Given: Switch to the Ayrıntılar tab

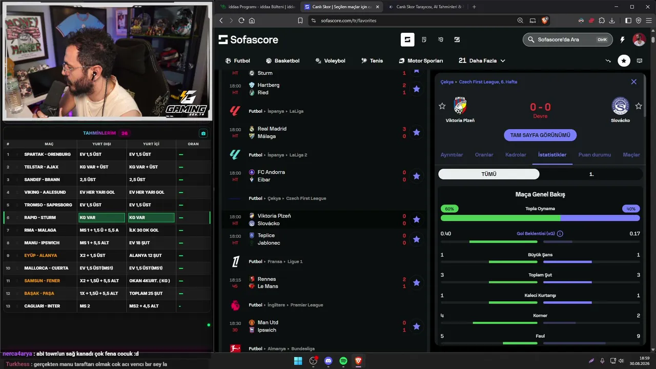Looking at the screenshot, I should pos(452,155).
